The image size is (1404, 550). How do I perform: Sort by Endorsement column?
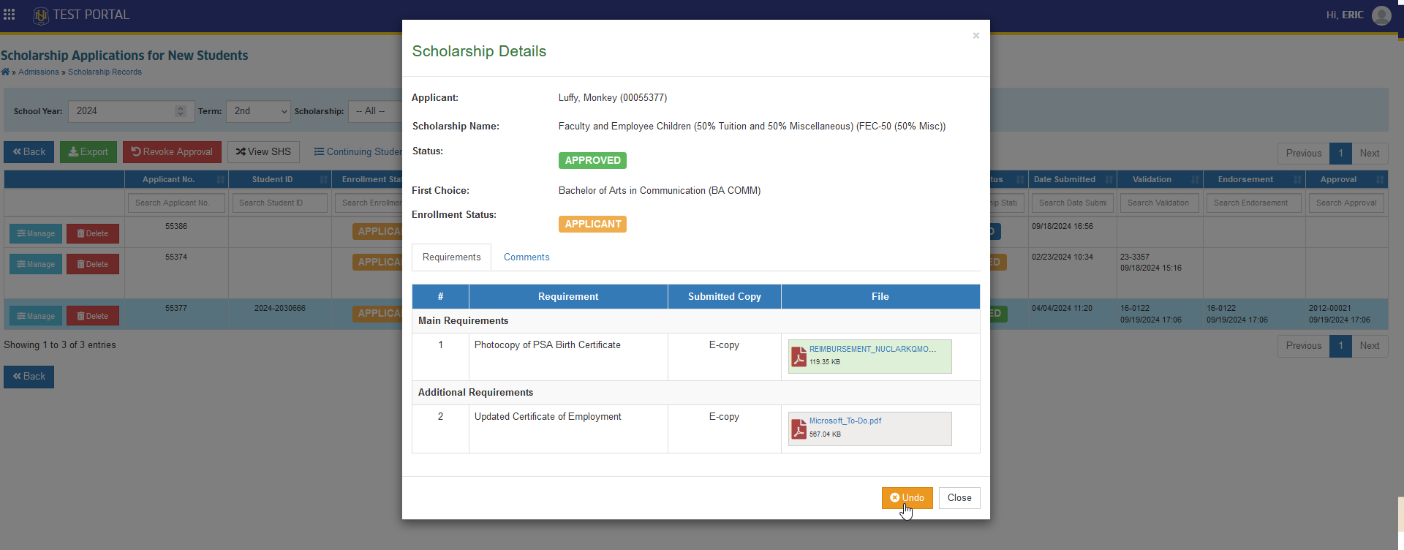1254,179
